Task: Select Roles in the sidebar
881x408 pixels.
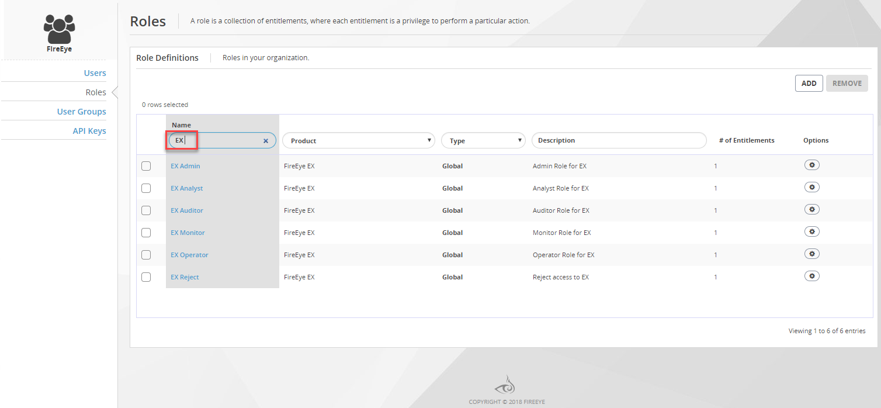Action: point(96,92)
